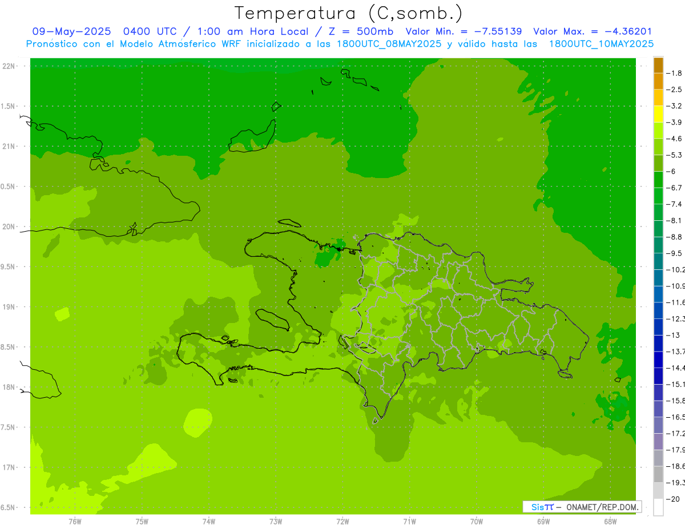Image resolution: width=685 pixels, height=529 pixels.
Task: Select the date '09-May-2025' in the header
Action: [x=71, y=31]
